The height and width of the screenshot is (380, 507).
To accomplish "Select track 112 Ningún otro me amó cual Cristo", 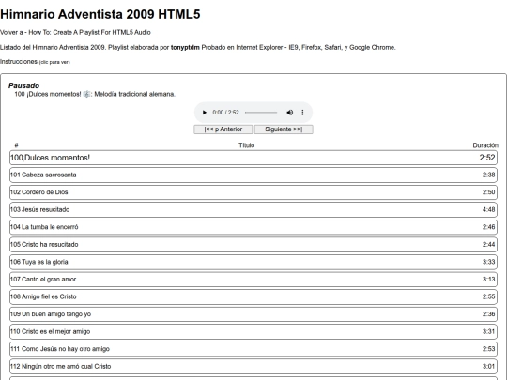I will [x=253, y=367].
